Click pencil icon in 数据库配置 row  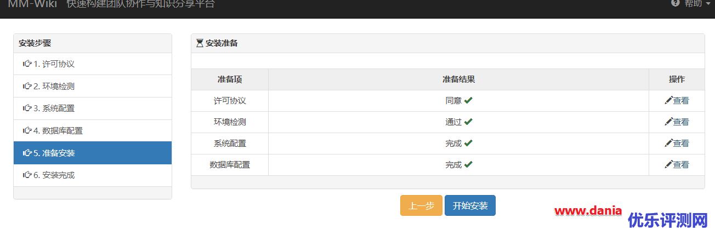[x=668, y=164]
